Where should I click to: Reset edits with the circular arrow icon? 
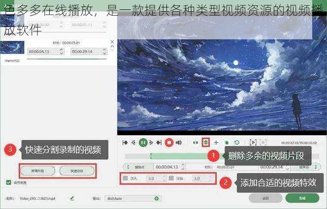click(237, 143)
